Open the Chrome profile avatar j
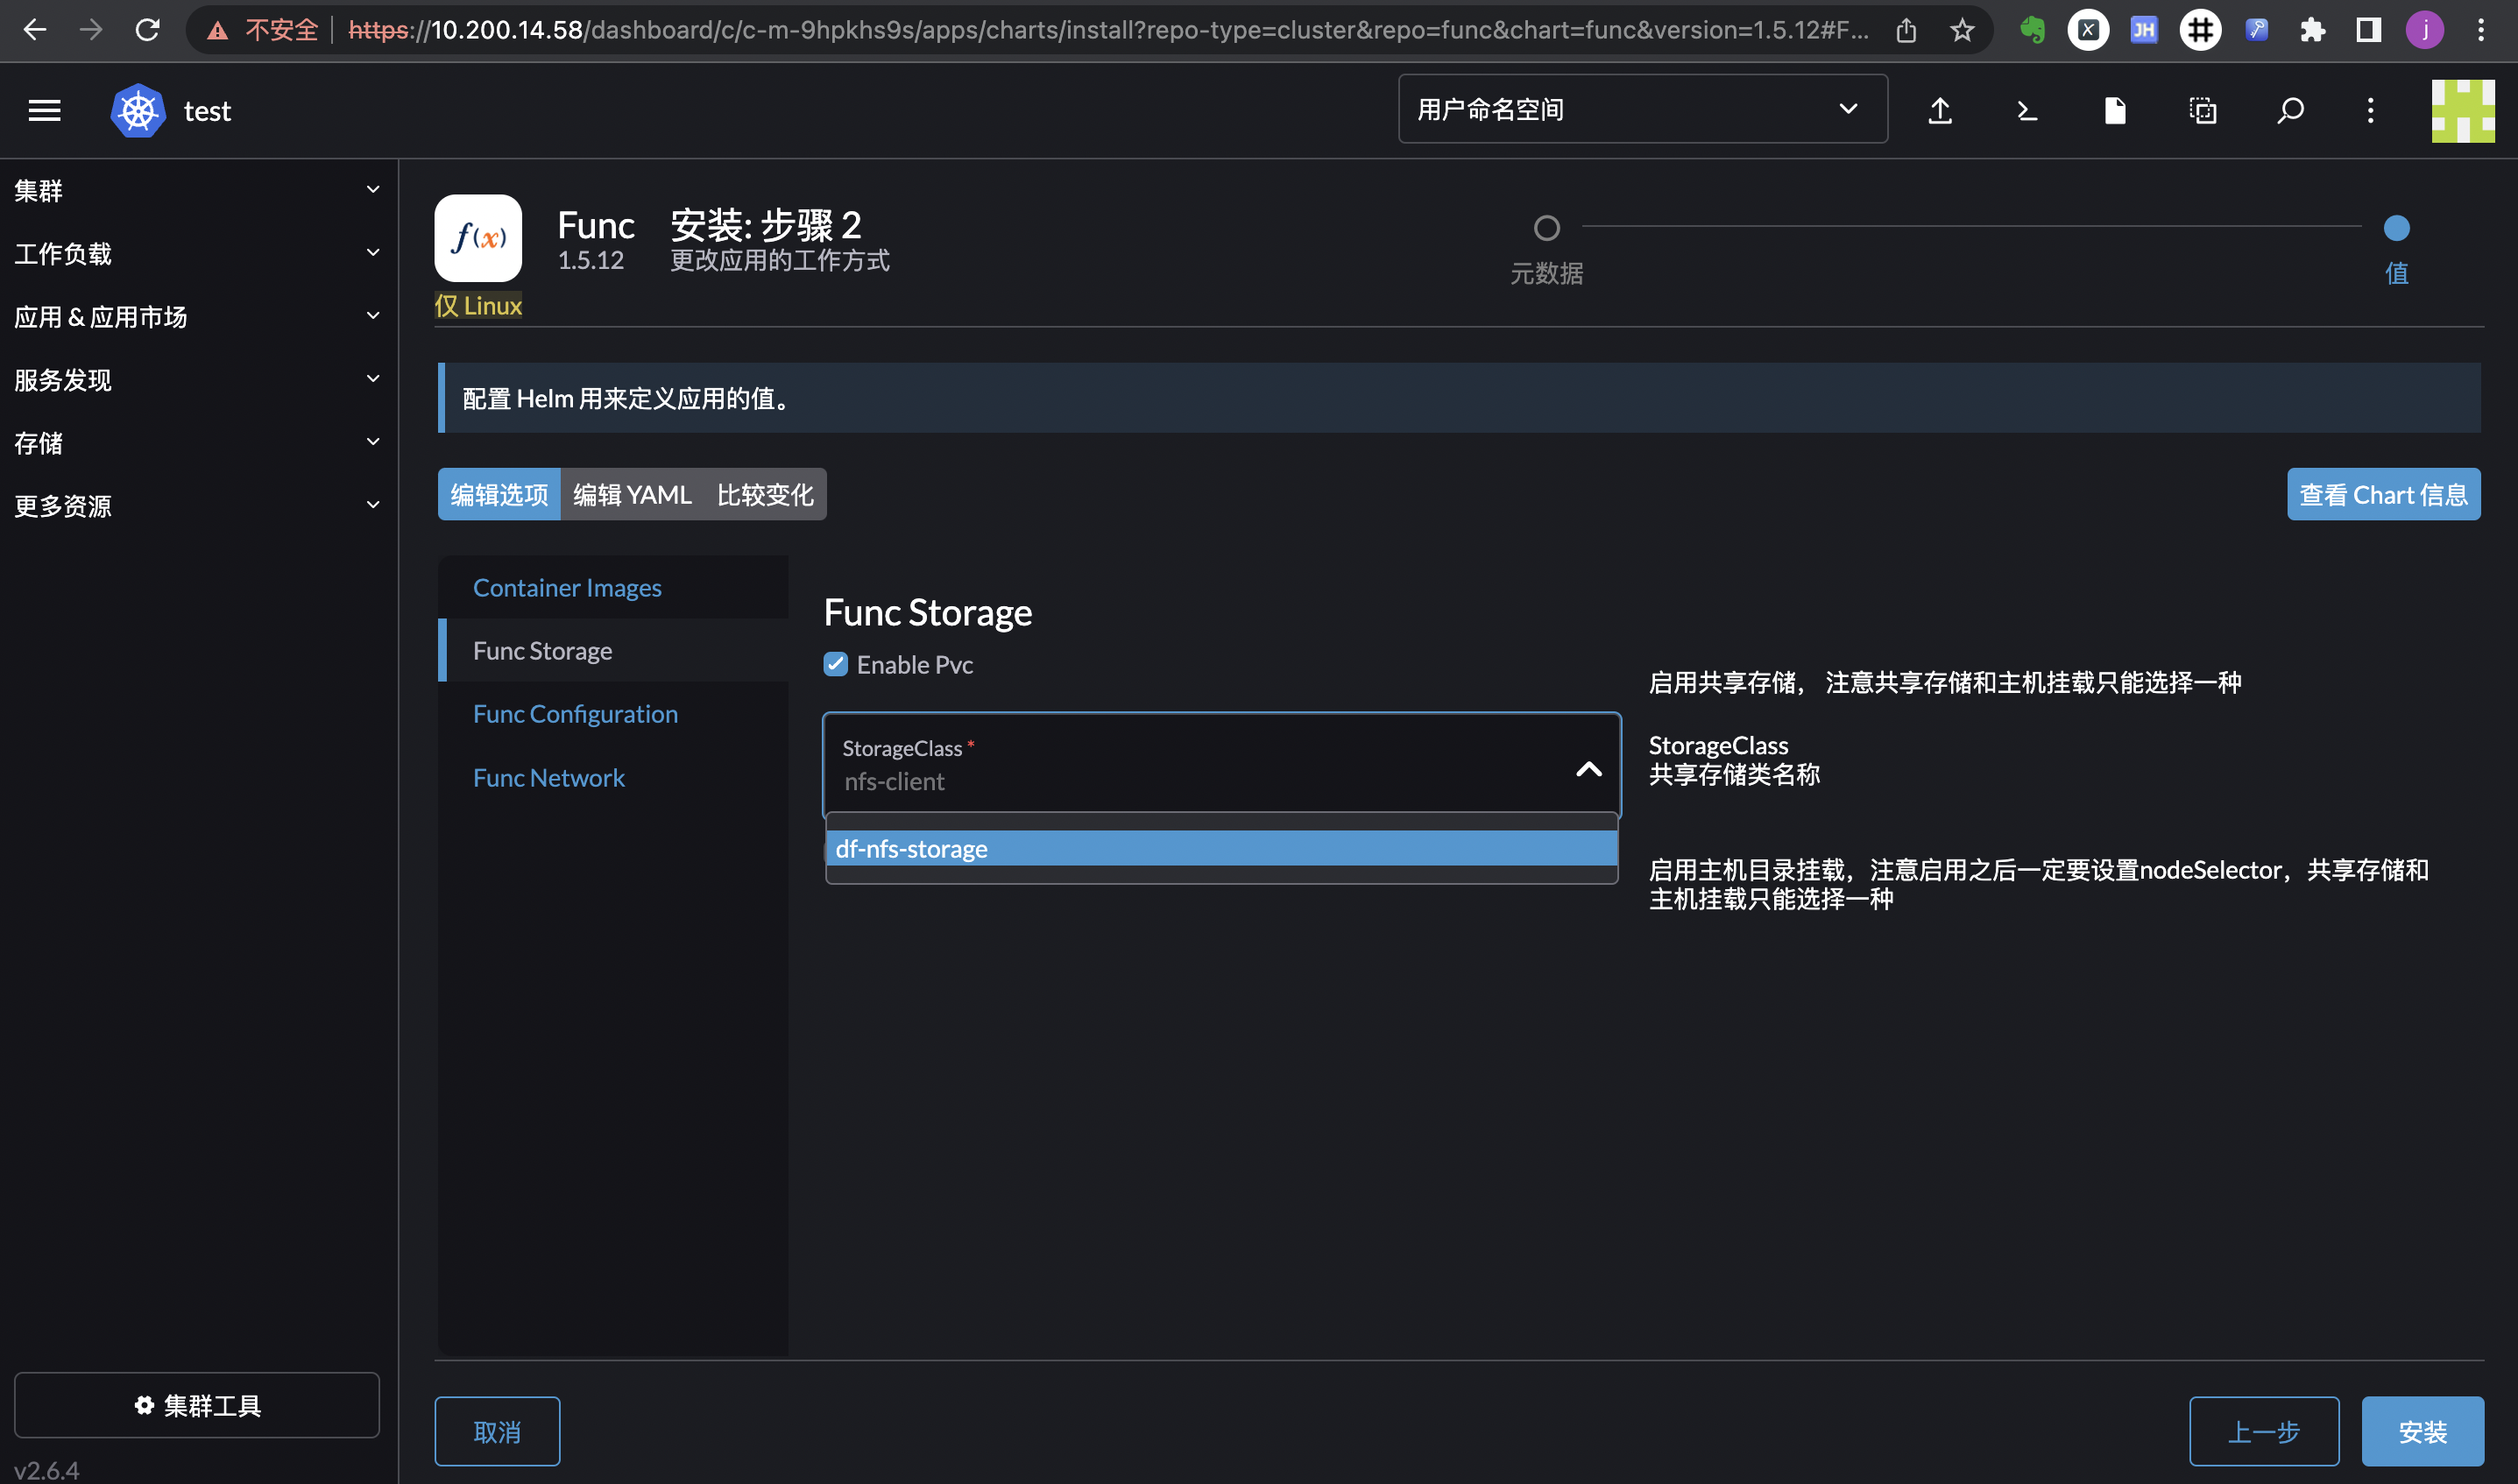The image size is (2518, 1484). pos(2425,30)
